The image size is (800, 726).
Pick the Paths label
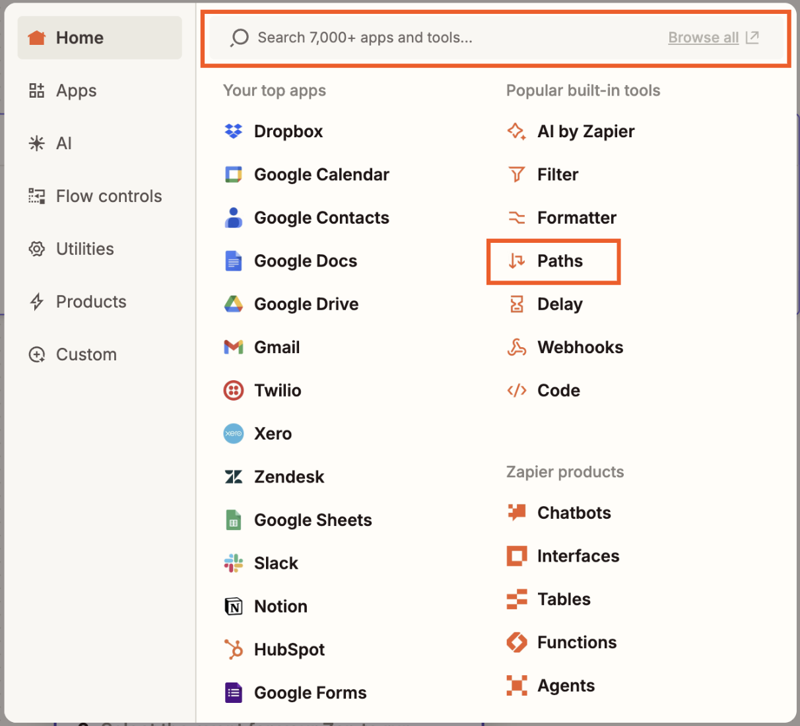[560, 261]
